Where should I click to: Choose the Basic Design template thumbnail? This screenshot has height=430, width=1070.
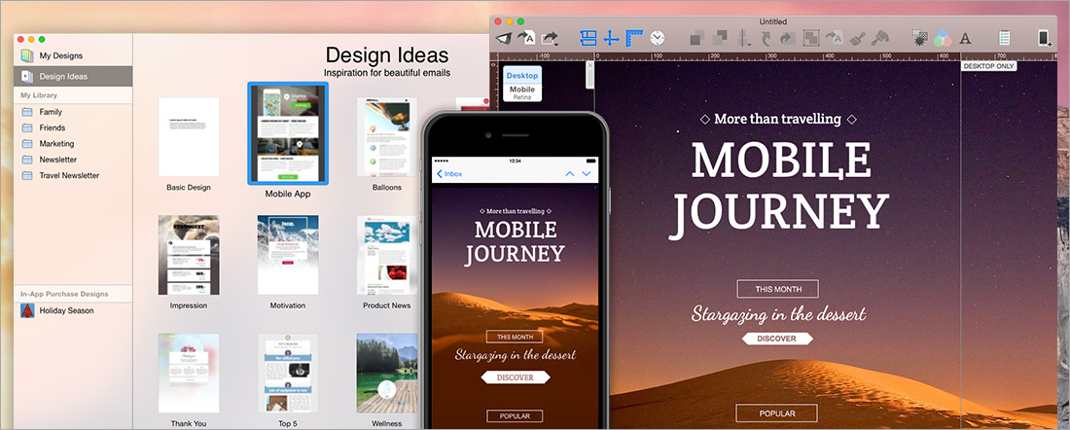coord(189,137)
